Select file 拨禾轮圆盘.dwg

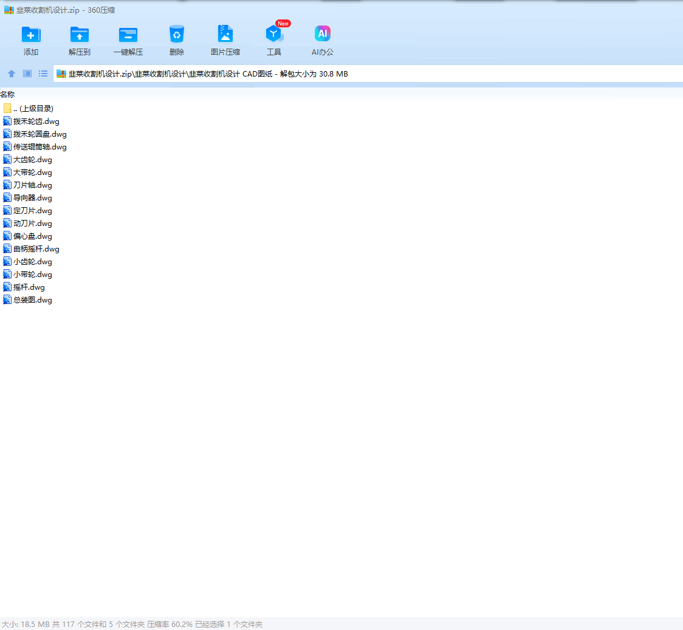click(x=35, y=134)
